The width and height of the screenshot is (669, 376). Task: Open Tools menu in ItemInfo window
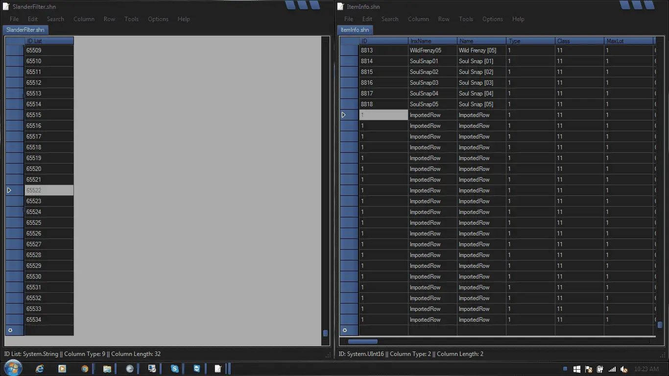466,19
